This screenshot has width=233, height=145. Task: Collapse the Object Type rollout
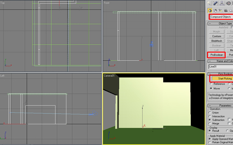click(x=220, y=23)
